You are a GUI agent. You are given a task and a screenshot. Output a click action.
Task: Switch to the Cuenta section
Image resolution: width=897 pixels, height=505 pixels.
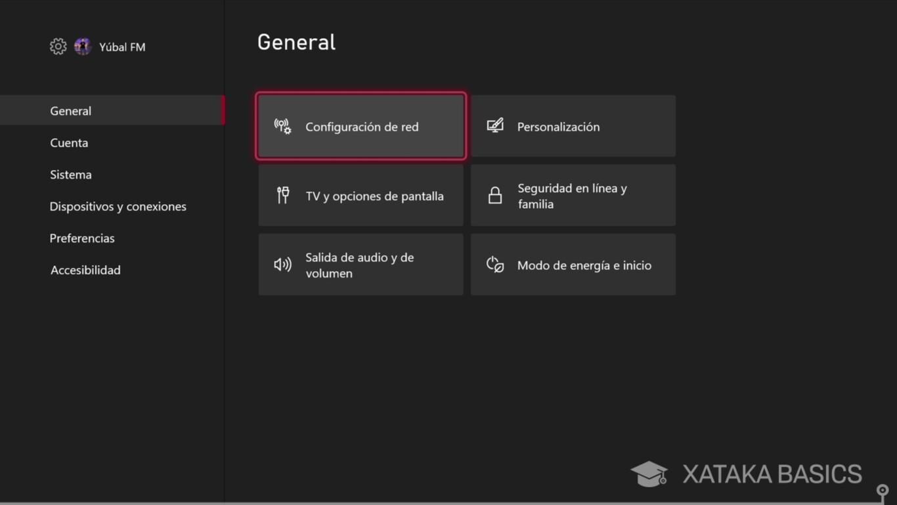coord(69,143)
